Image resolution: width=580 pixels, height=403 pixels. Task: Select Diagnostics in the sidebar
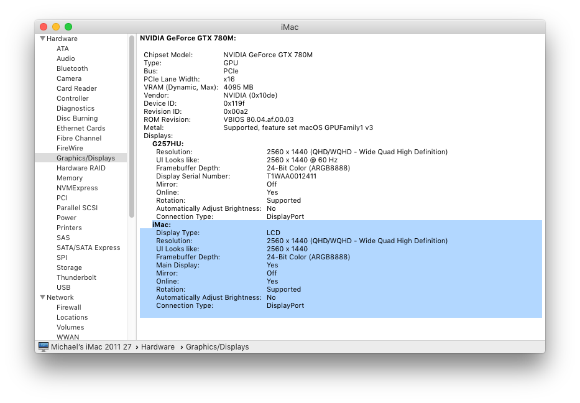75,108
